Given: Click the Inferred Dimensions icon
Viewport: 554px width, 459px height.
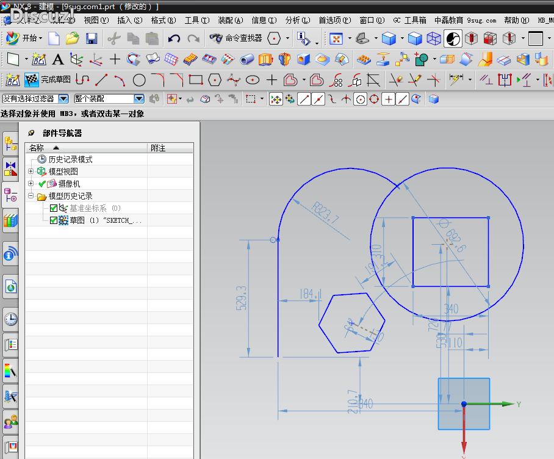Looking at the screenshot, I should (456, 79).
